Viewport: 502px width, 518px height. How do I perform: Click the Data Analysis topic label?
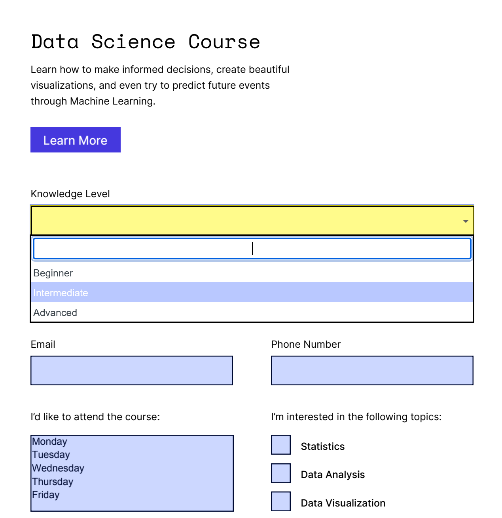(332, 474)
